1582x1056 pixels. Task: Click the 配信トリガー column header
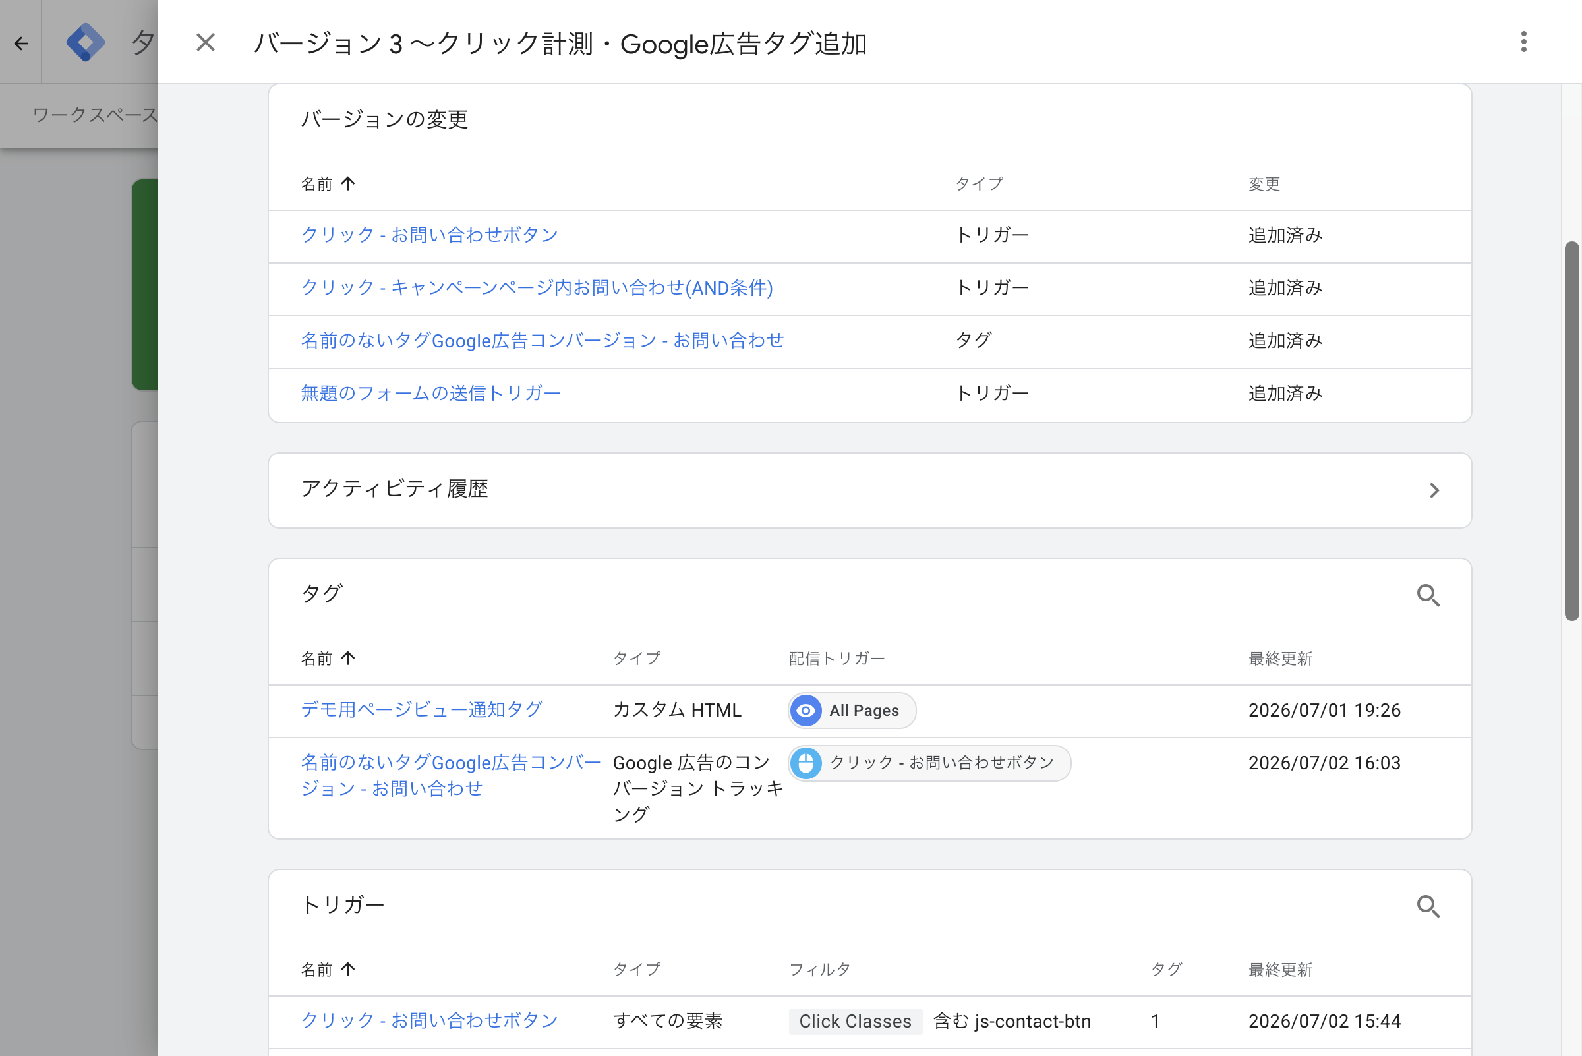tap(836, 659)
